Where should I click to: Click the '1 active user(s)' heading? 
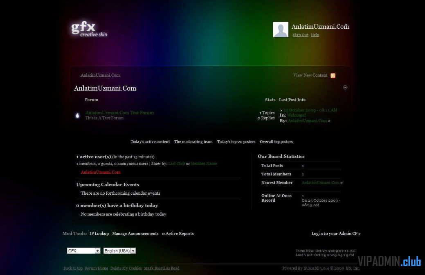(94, 157)
